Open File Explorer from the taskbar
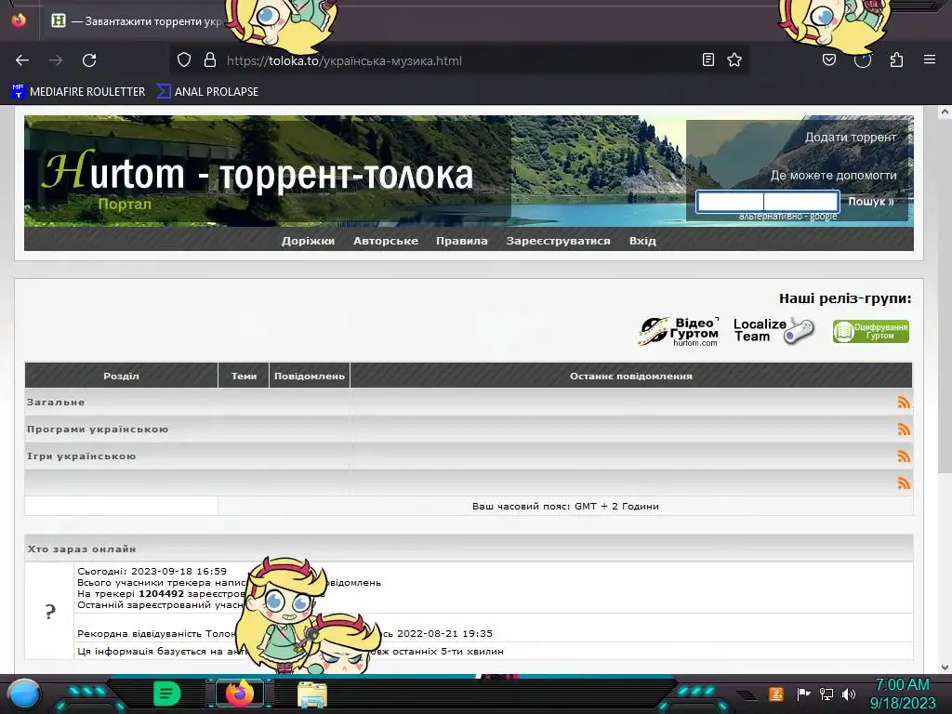 312,694
